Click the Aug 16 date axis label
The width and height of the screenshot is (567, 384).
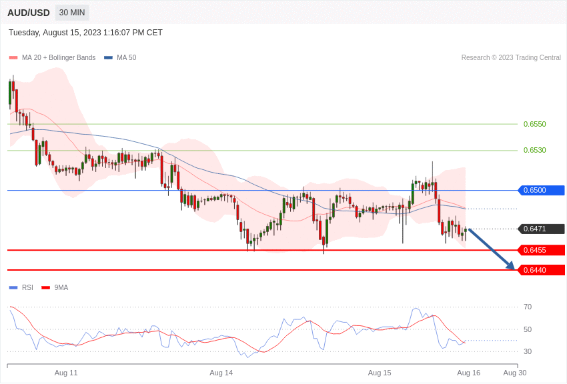(469, 373)
